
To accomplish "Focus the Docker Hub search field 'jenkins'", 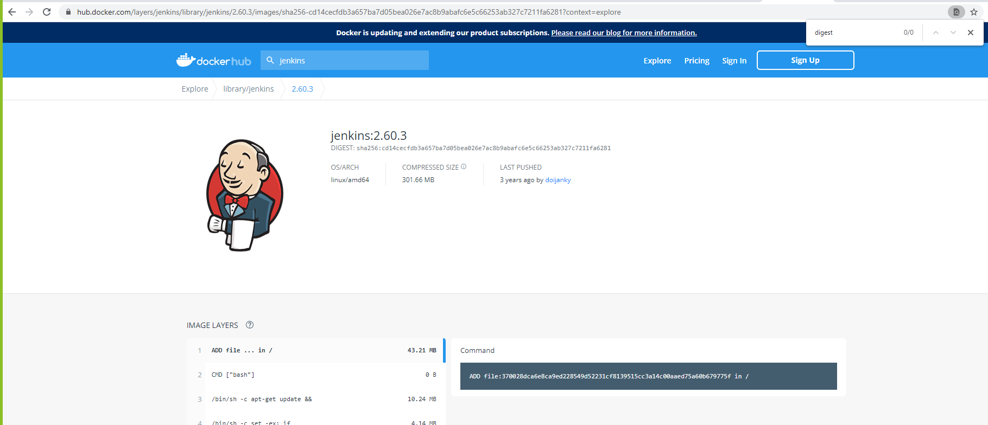I will click(x=345, y=60).
